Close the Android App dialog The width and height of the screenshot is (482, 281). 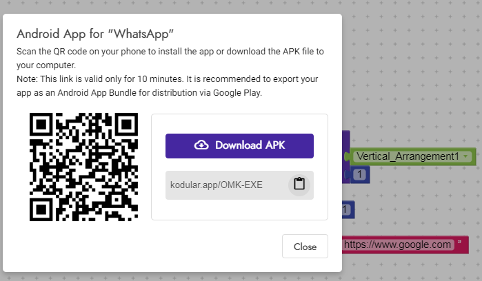click(x=305, y=247)
